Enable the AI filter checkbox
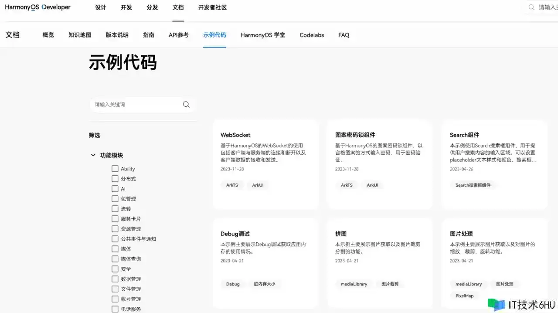Screen dimensions: 558x313 pyautogui.click(x=115, y=189)
